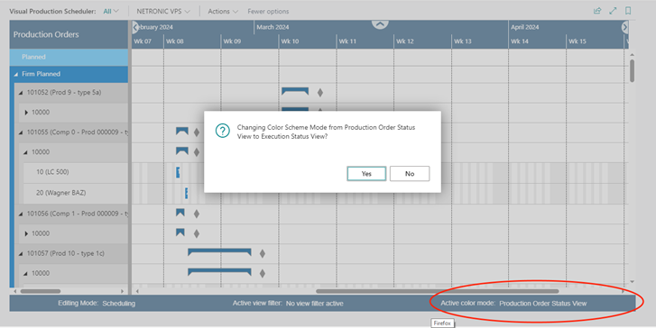Click the 101052 production order bar

(295, 91)
